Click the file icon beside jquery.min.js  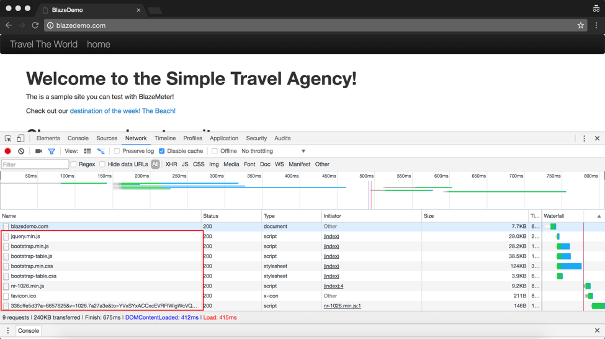pyautogui.click(x=6, y=237)
